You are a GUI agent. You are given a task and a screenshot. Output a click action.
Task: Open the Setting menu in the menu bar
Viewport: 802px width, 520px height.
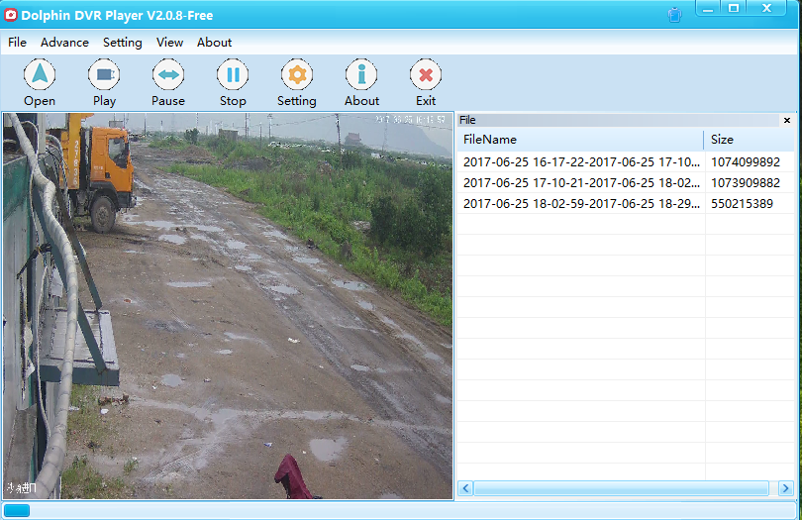click(x=123, y=43)
